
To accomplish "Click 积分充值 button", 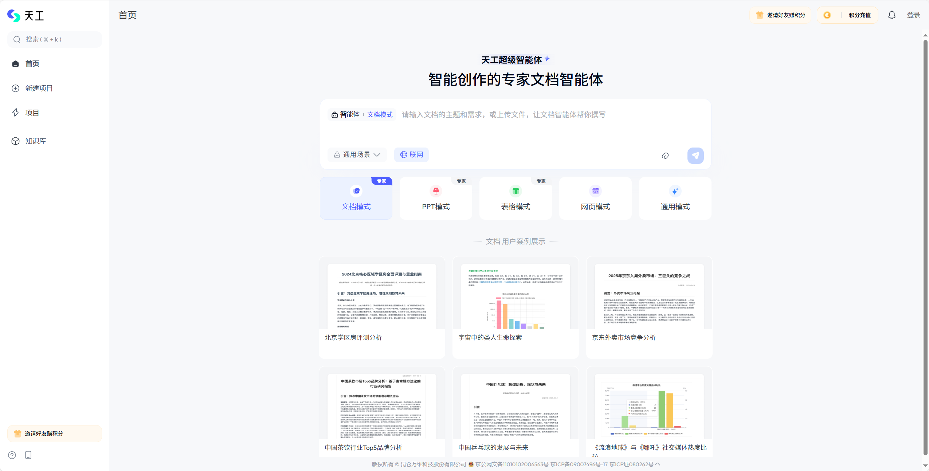I will click(x=847, y=15).
